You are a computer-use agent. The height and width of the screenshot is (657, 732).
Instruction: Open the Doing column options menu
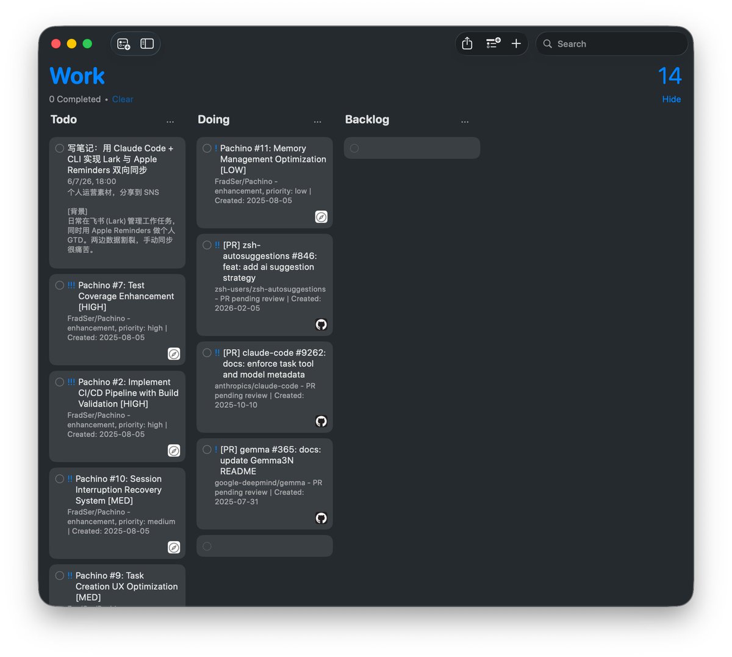coord(318,122)
